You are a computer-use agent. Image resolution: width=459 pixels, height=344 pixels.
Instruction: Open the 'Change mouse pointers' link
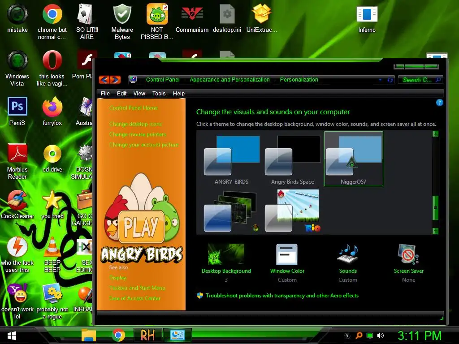pyautogui.click(x=138, y=134)
